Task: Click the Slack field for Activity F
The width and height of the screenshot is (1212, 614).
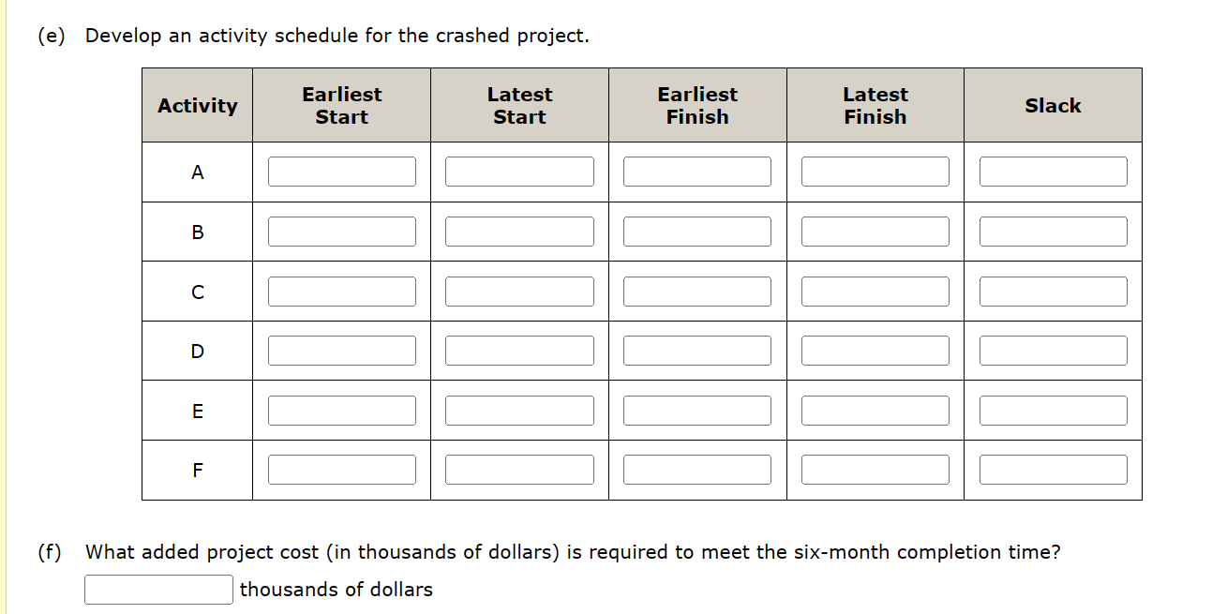Action: [x=1053, y=469]
